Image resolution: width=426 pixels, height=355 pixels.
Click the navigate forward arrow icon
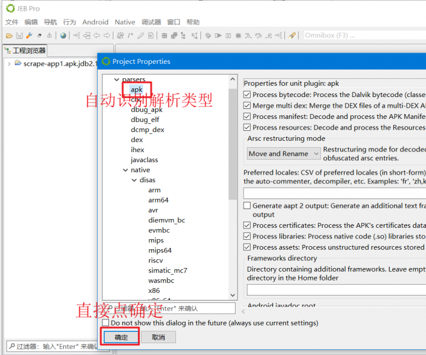point(106,36)
